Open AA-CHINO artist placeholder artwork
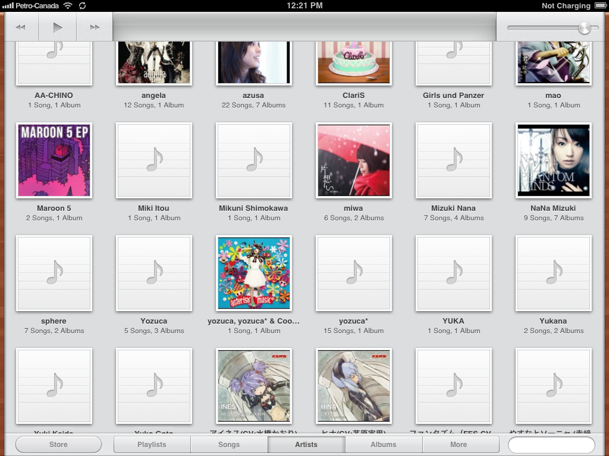The width and height of the screenshot is (609, 456). pyautogui.click(x=54, y=63)
